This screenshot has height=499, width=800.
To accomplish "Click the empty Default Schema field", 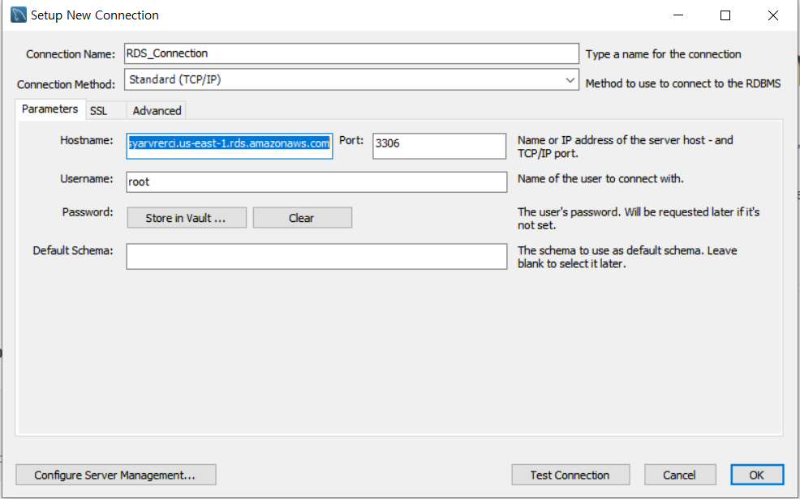I will pos(317,256).
